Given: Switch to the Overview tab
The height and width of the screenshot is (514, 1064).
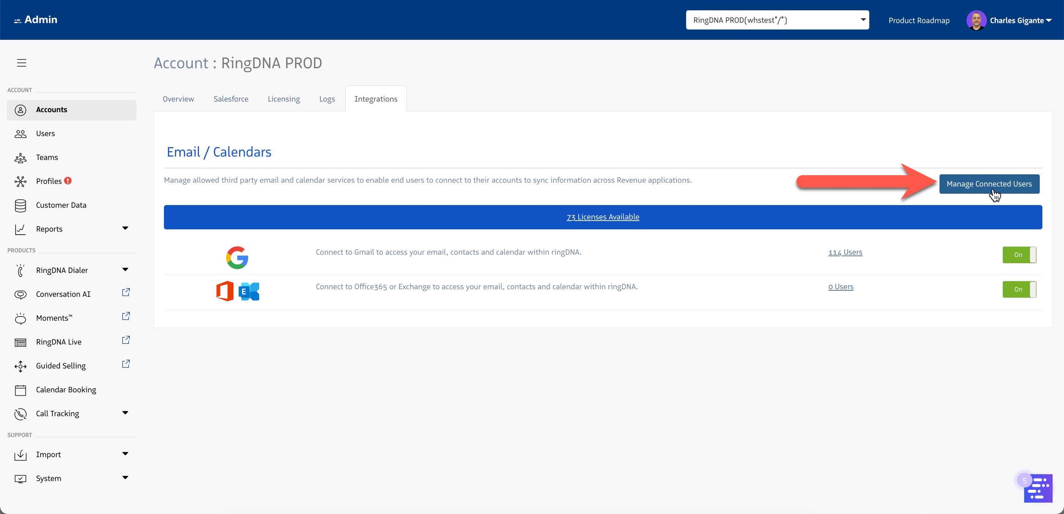Looking at the screenshot, I should [178, 99].
